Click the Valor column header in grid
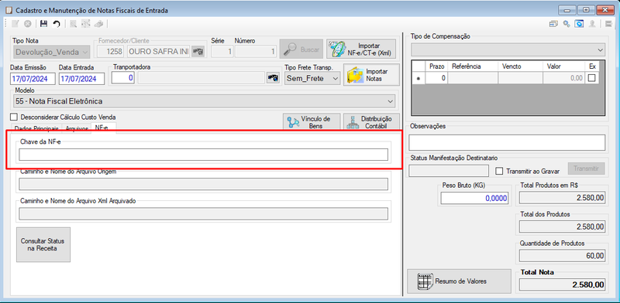The width and height of the screenshot is (620, 303). 564,66
